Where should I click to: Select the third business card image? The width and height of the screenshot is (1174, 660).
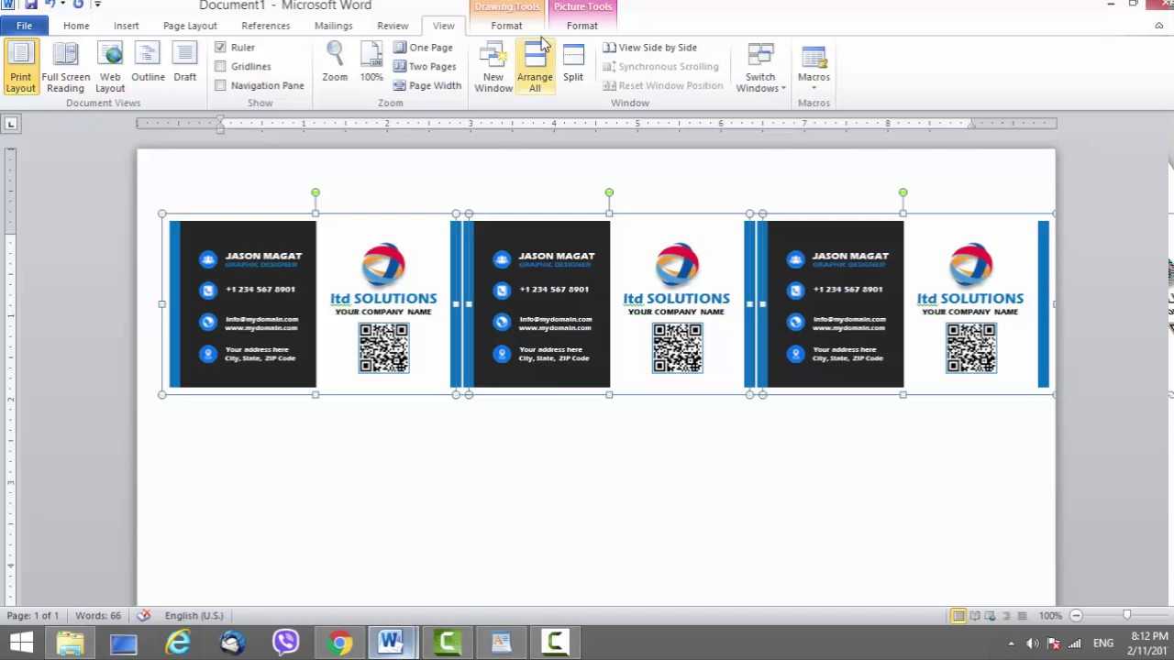tap(903, 304)
